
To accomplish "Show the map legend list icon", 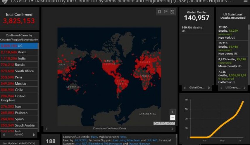I will pos(166,12).
